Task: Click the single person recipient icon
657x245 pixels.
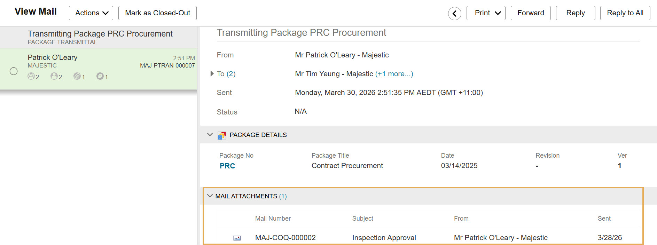Action: (x=54, y=76)
